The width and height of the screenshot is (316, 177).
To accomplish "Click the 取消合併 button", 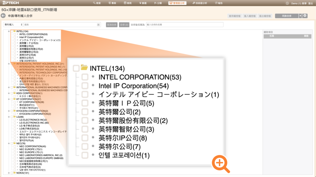I will click(x=112, y=25).
